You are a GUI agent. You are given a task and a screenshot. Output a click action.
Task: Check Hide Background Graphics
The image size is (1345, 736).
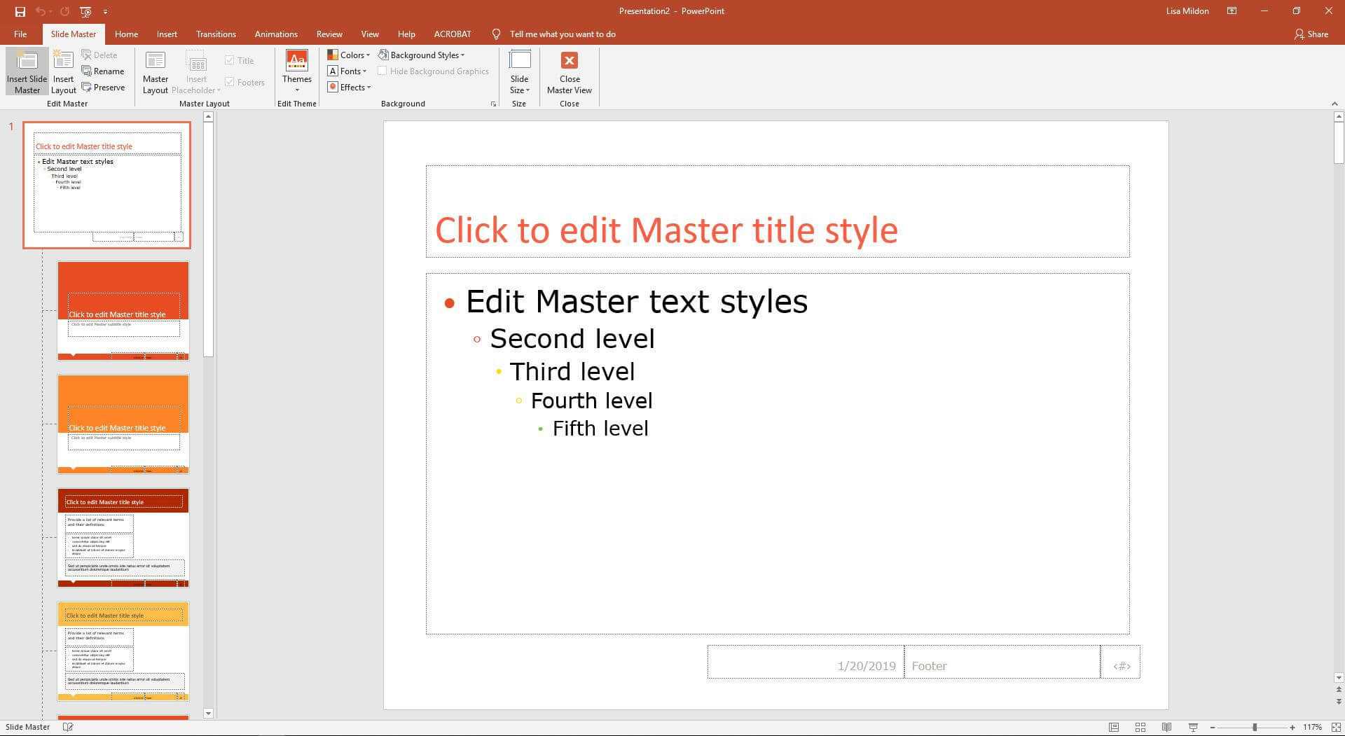pyautogui.click(x=382, y=71)
